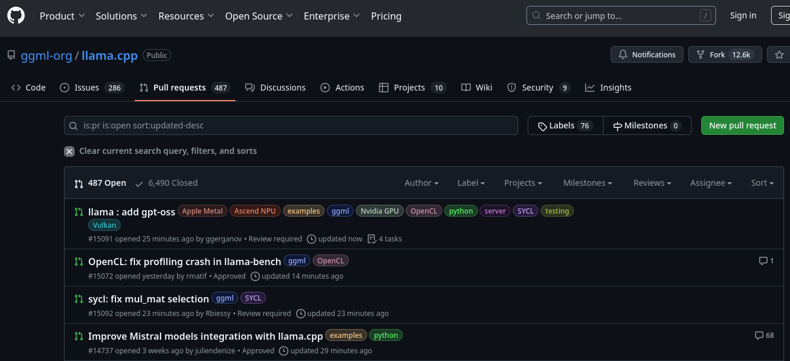Viewport: 790px width, 361px height.
Task: Click the Rbiessy author link
Action: [219, 314]
